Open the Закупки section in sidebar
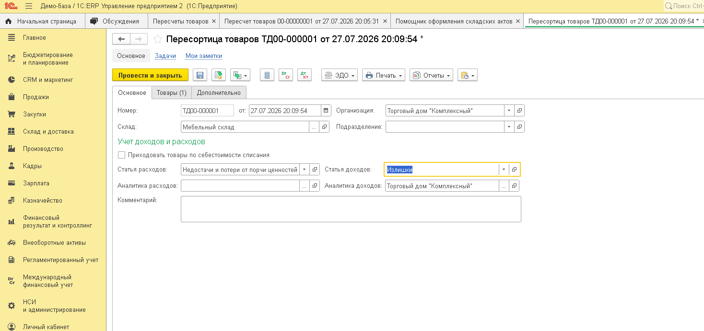 (35, 114)
